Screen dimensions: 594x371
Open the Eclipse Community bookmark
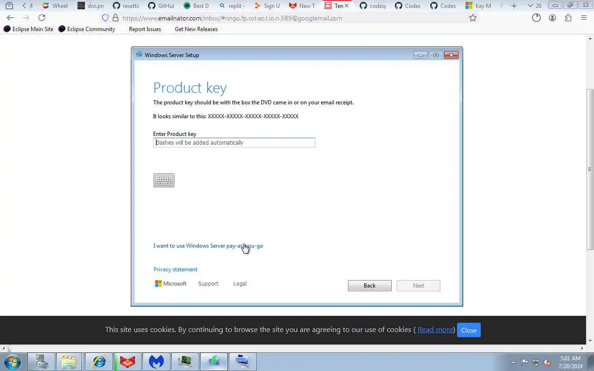click(87, 29)
